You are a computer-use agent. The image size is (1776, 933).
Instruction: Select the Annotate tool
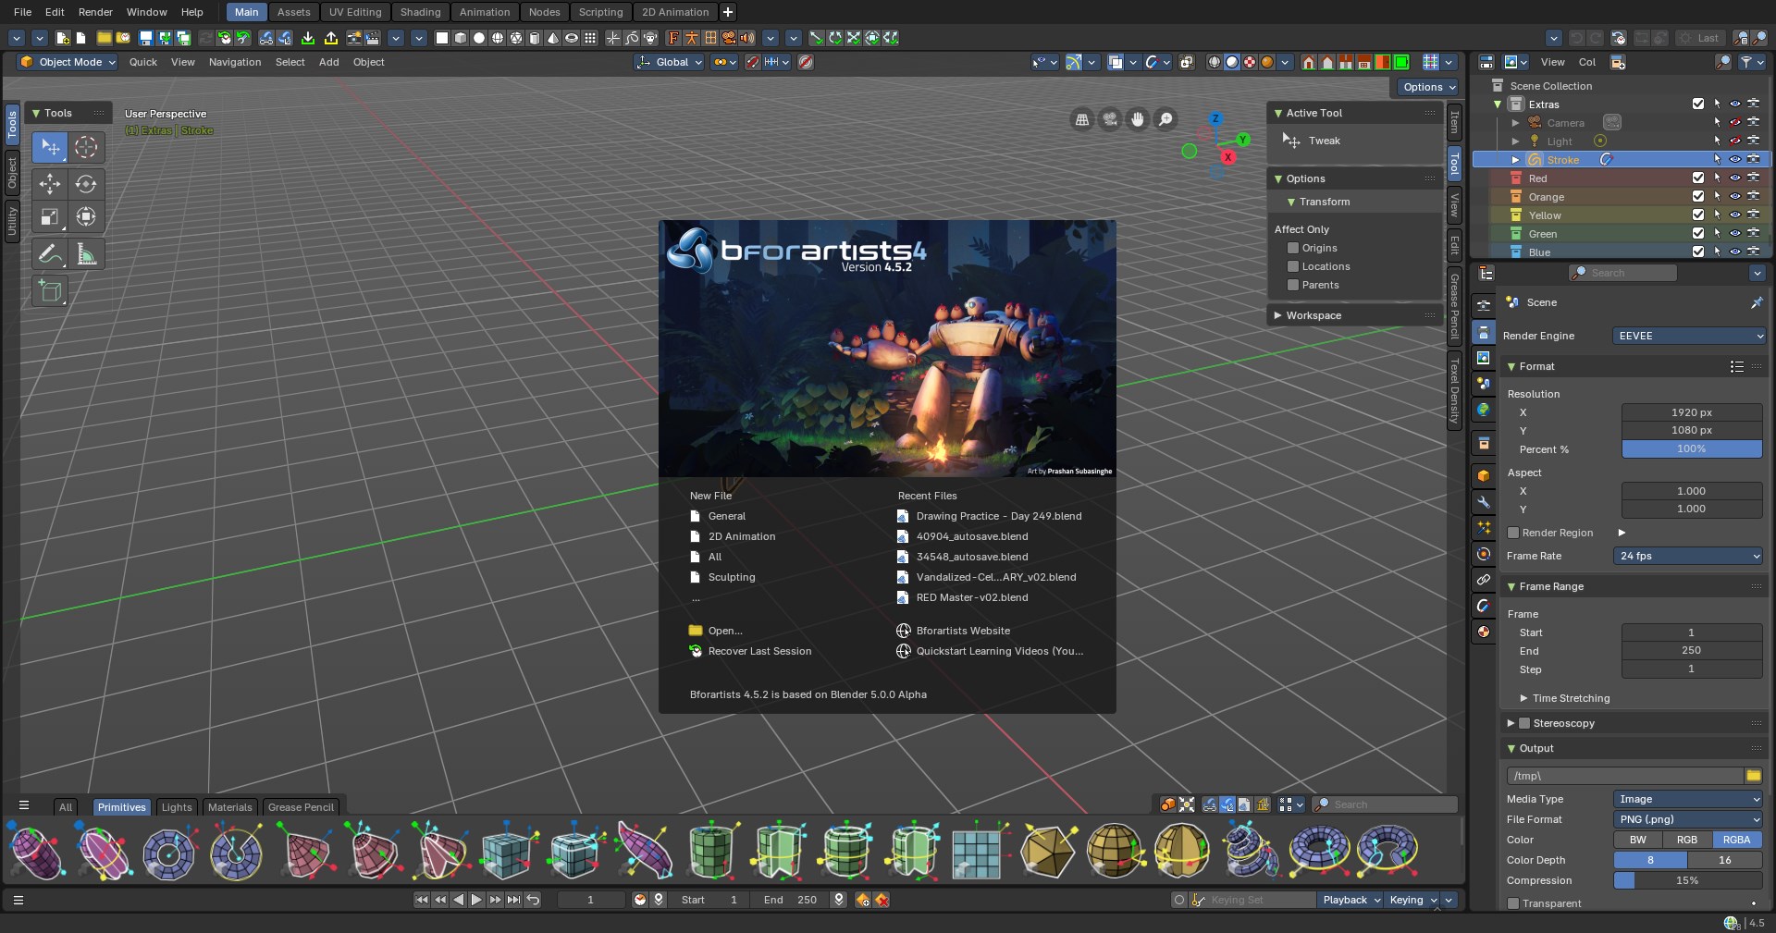click(x=50, y=254)
